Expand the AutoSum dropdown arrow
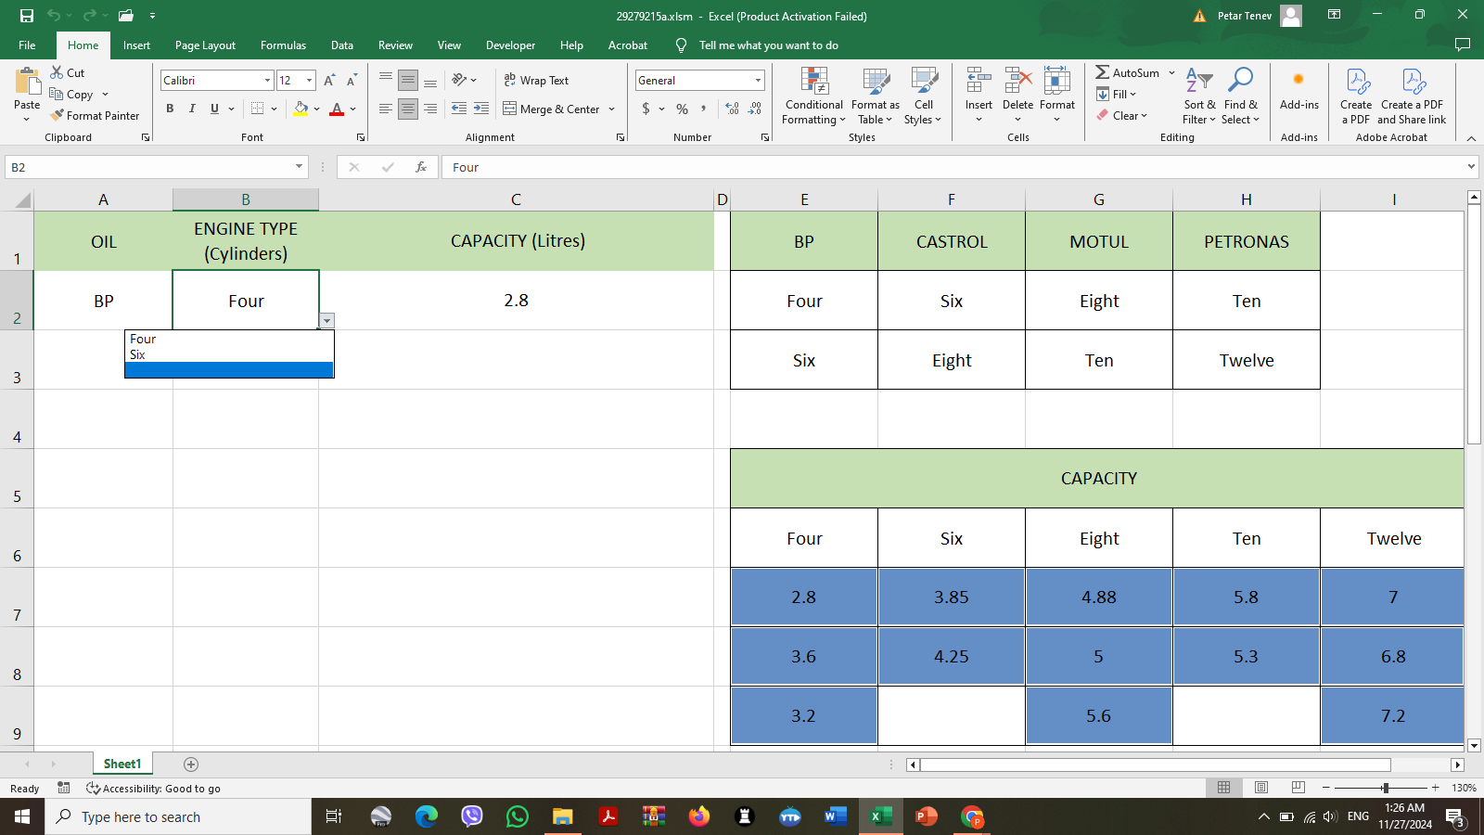This screenshot has height=835, width=1484. pyautogui.click(x=1171, y=72)
